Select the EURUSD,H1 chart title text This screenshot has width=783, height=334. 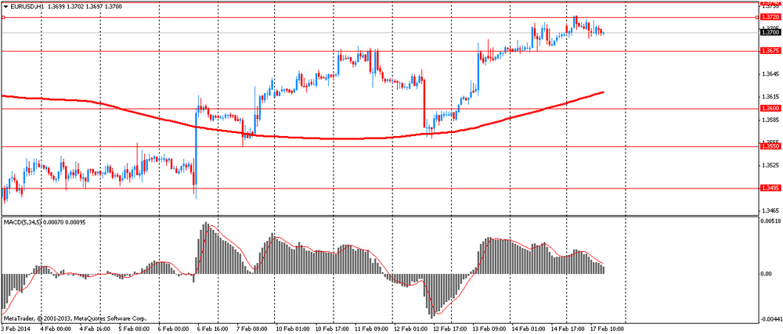point(26,7)
